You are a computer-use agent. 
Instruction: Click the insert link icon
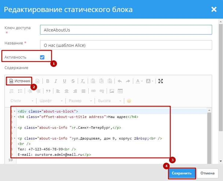pyautogui.click(x=93, y=91)
